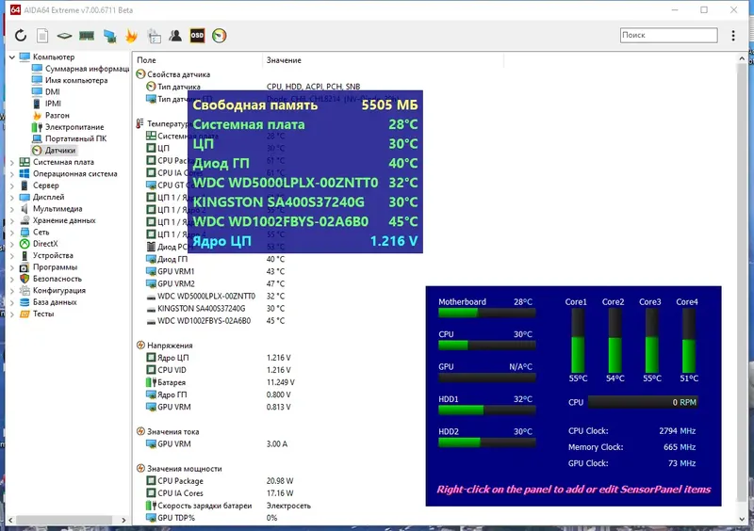Open the three-dot menu button
This screenshot has height=531, width=754.
pyautogui.click(x=733, y=36)
